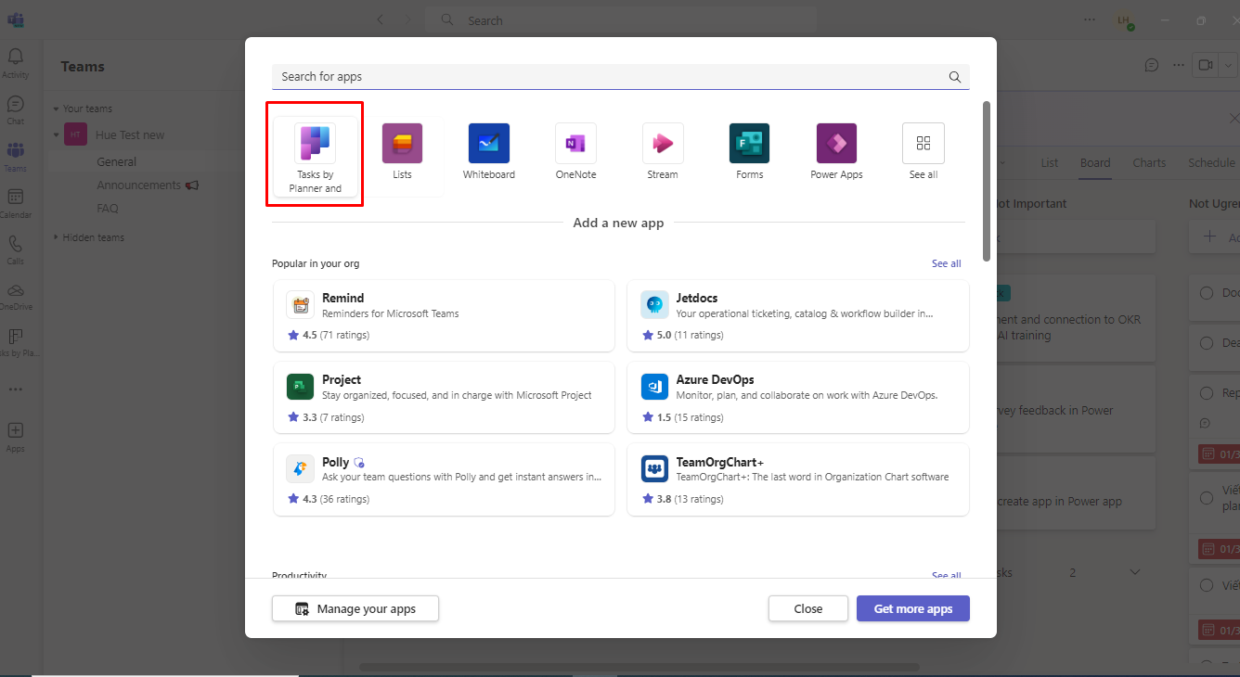This screenshot has width=1240, height=677.
Task: Select the Forms app icon
Action: pos(749,144)
